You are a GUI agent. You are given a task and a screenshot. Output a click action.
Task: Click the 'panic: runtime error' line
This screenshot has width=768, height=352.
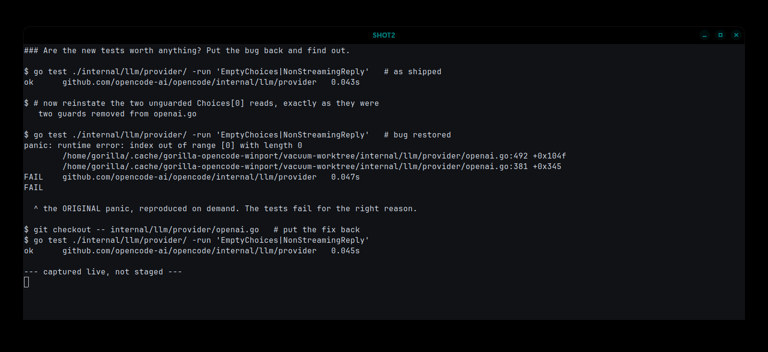pyautogui.click(x=163, y=146)
